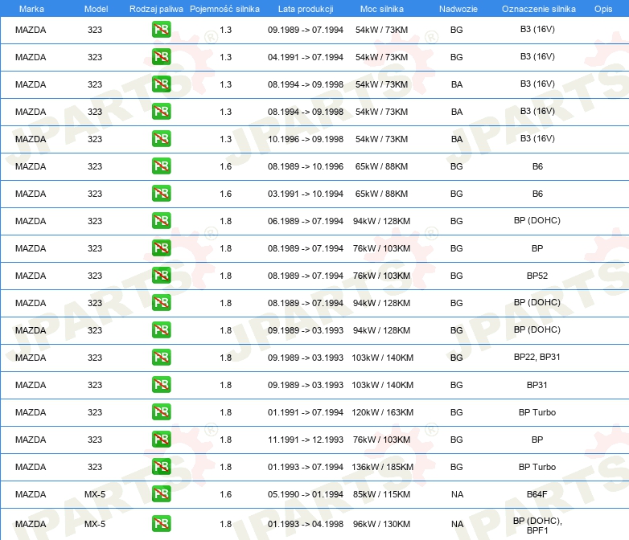Click the Lata produkcji column header

pos(306,9)
